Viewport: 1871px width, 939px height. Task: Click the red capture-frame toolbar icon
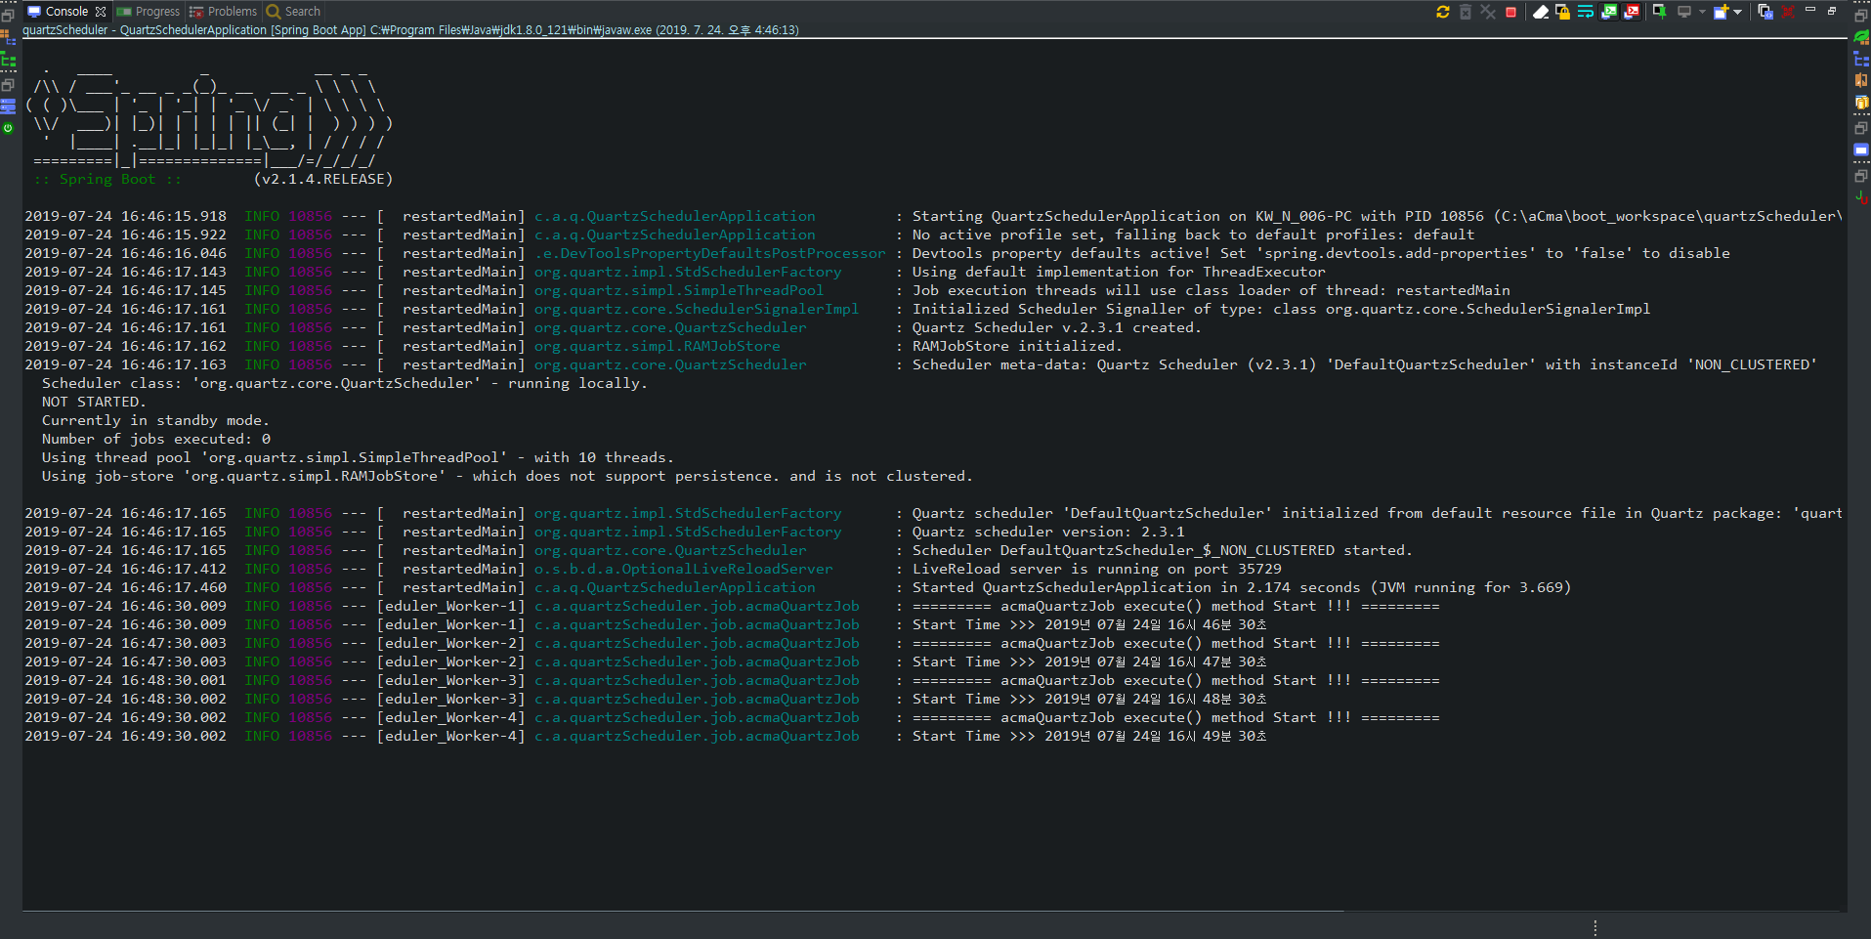(x=1788, y=12)
